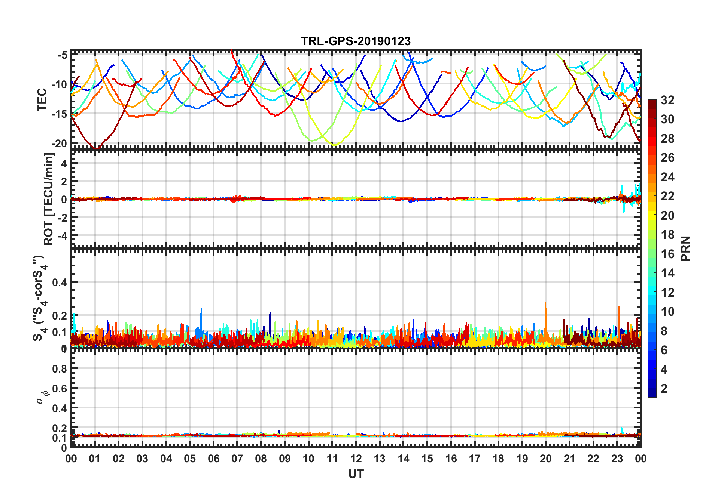Click UT axis hour label 05
This screenshot has height=497, width=712.
190,459
